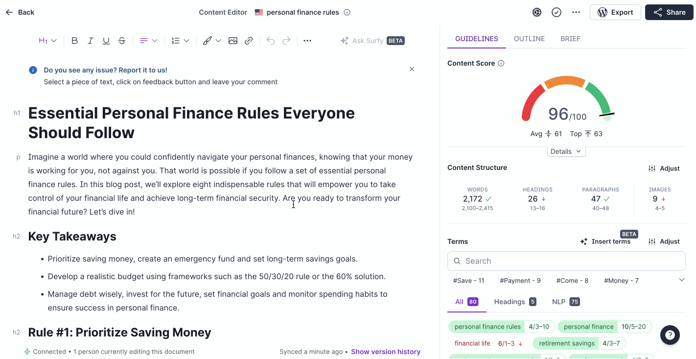The image size is (696, 359).
Task: Click the Terms search field
Action: [x=566, y=261]
